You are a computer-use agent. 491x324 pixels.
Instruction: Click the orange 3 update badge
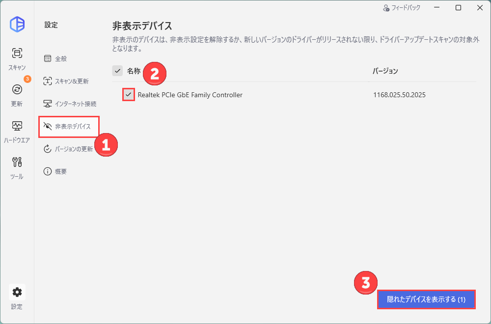click(27, 79)
